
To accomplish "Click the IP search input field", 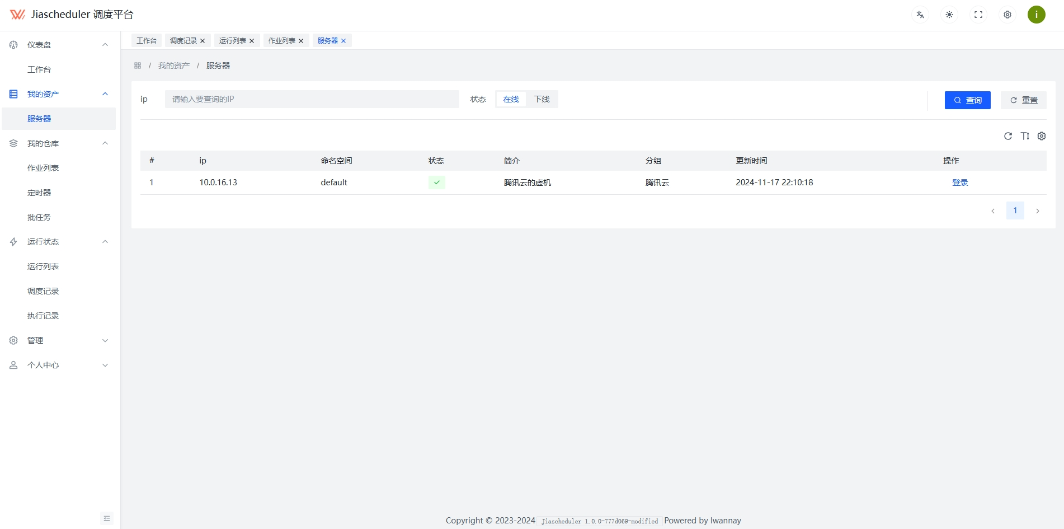I will (312, 99).
